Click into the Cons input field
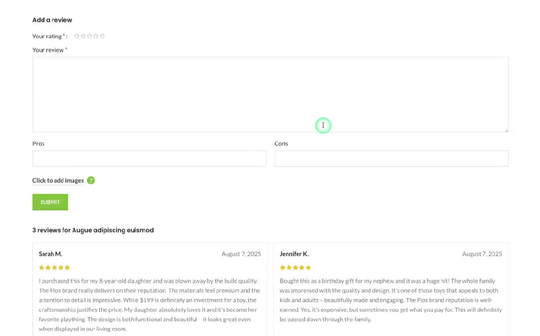 click(x=391, y=159)
